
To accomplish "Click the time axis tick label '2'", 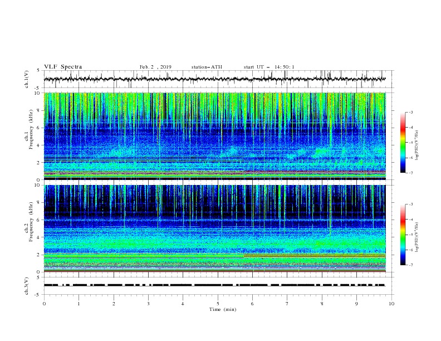I will point(114,304).
